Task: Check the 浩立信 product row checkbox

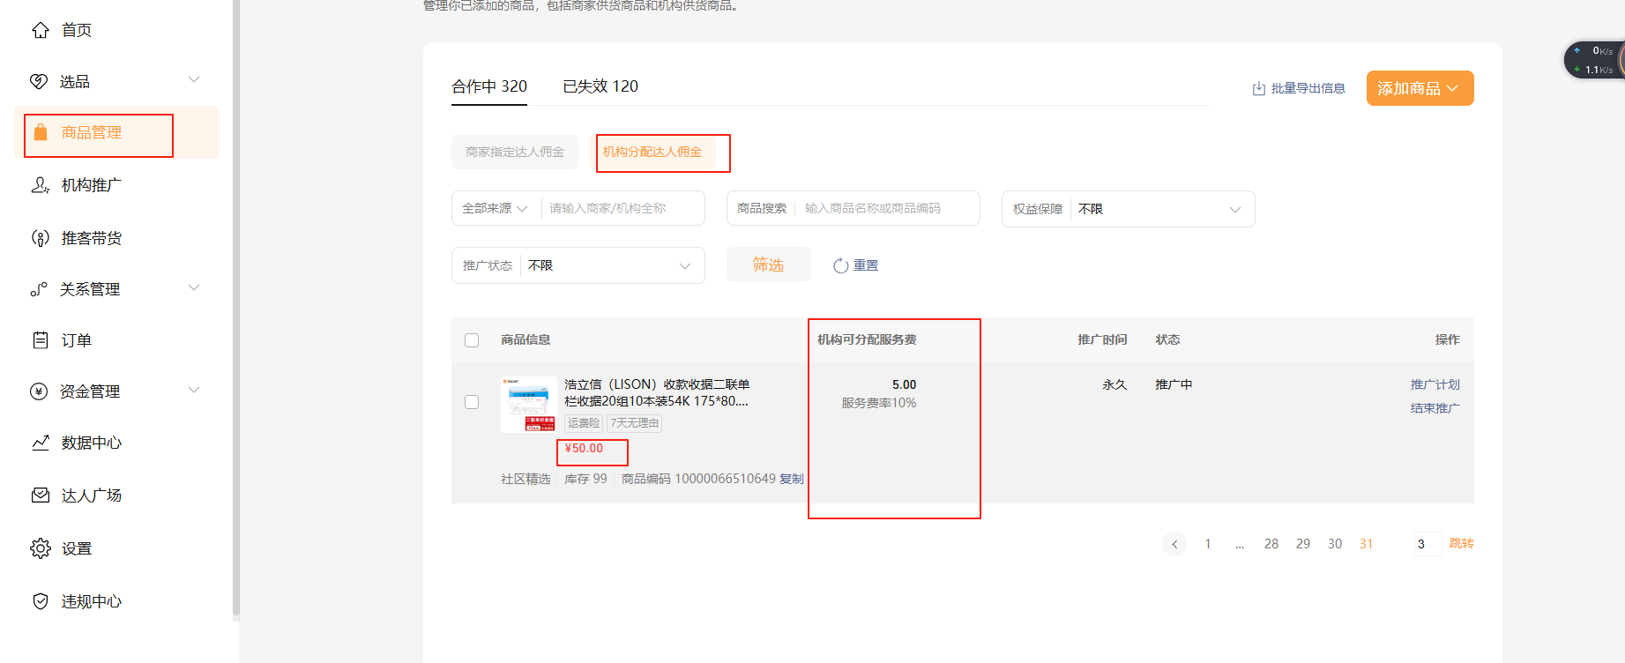Action: [472, 402]
